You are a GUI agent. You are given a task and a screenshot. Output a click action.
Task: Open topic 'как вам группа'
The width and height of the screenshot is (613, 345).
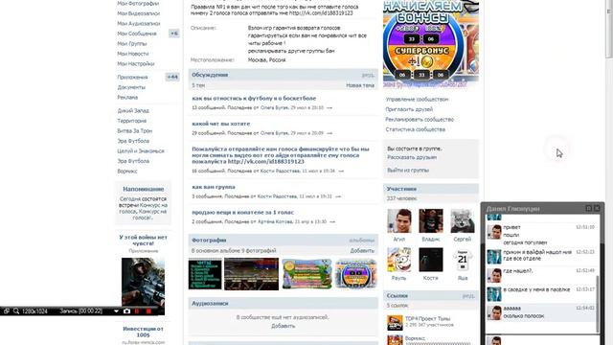(214, 187)
